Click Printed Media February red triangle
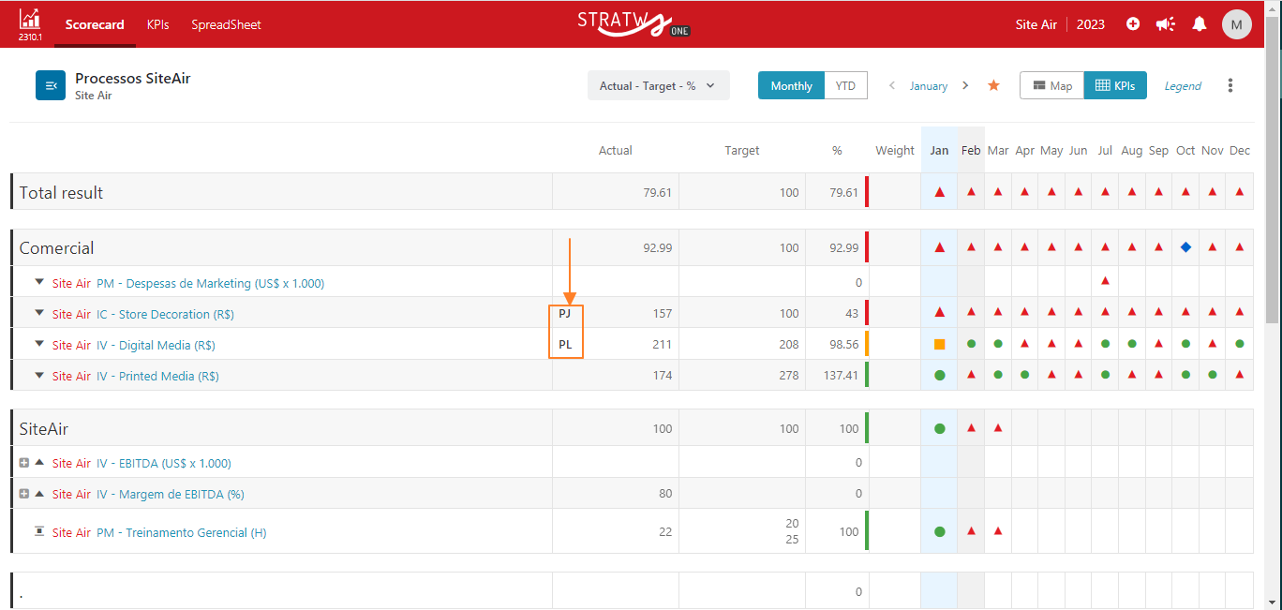The height and width of the screenshot is (610, 1282). click(x=971, y=375)
